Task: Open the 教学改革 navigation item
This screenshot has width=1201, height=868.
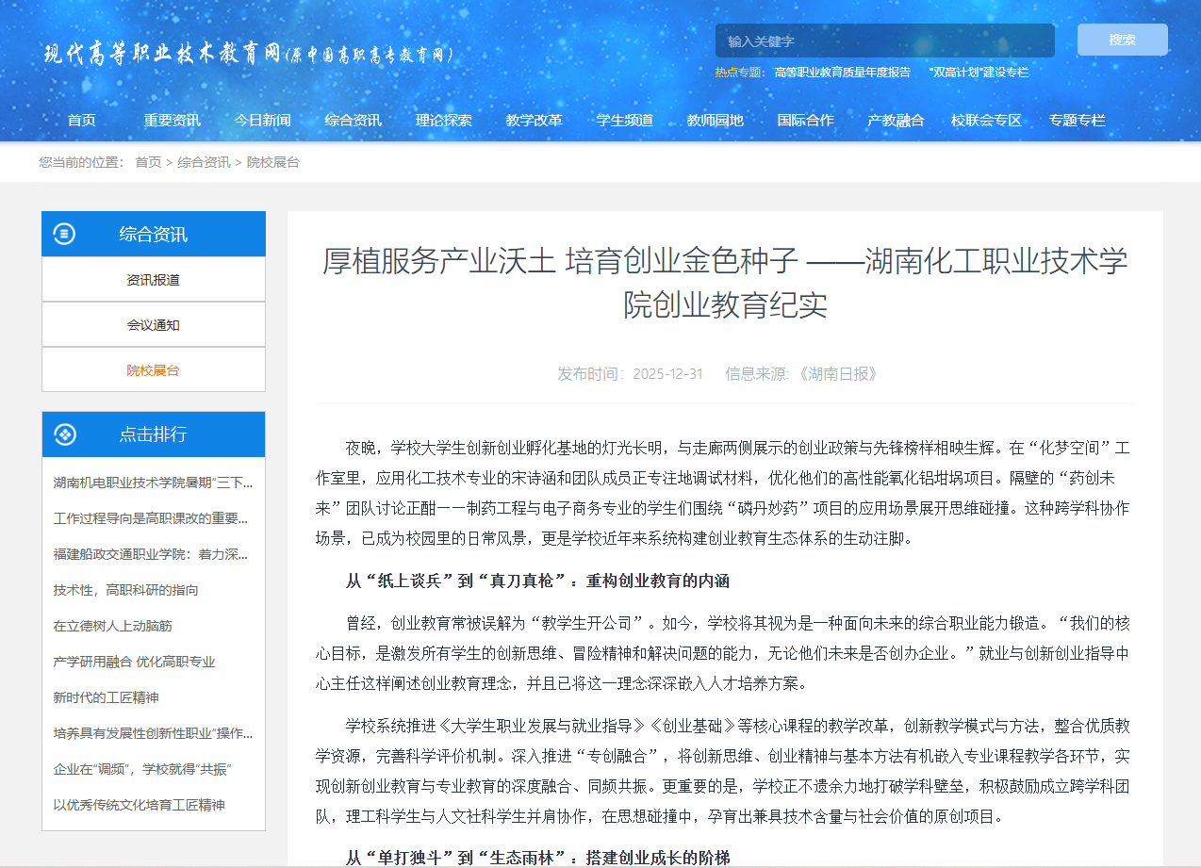Action: click(534, 120)
